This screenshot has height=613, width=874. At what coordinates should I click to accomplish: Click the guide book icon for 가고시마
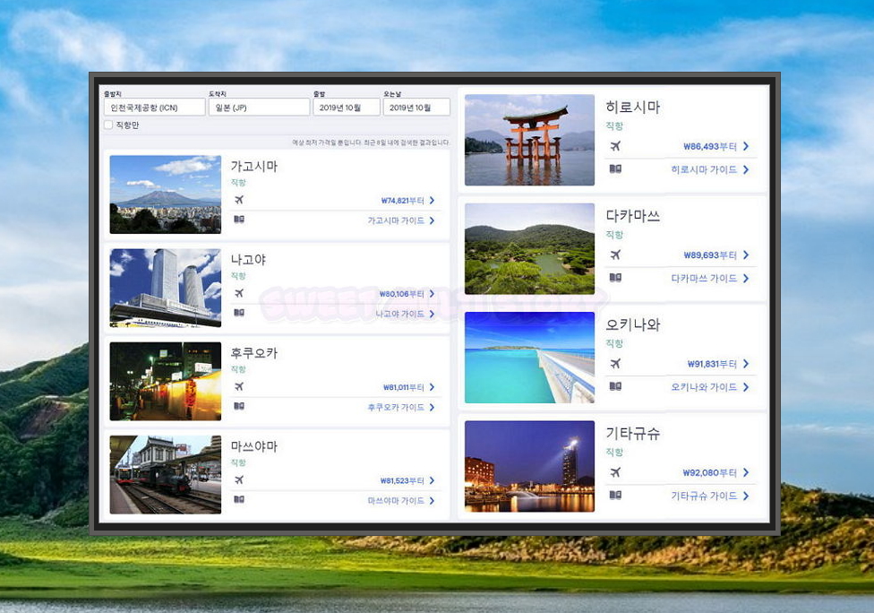tap(239, 220)
